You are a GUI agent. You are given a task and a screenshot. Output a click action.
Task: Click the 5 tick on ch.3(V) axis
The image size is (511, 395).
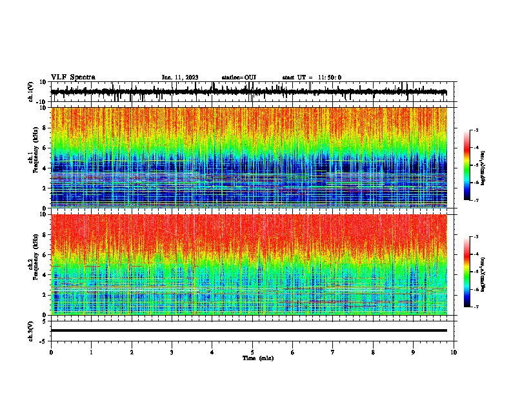(x=45, y=321)
